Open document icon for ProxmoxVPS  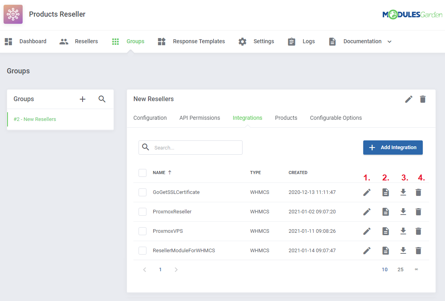tap(385, 231)
